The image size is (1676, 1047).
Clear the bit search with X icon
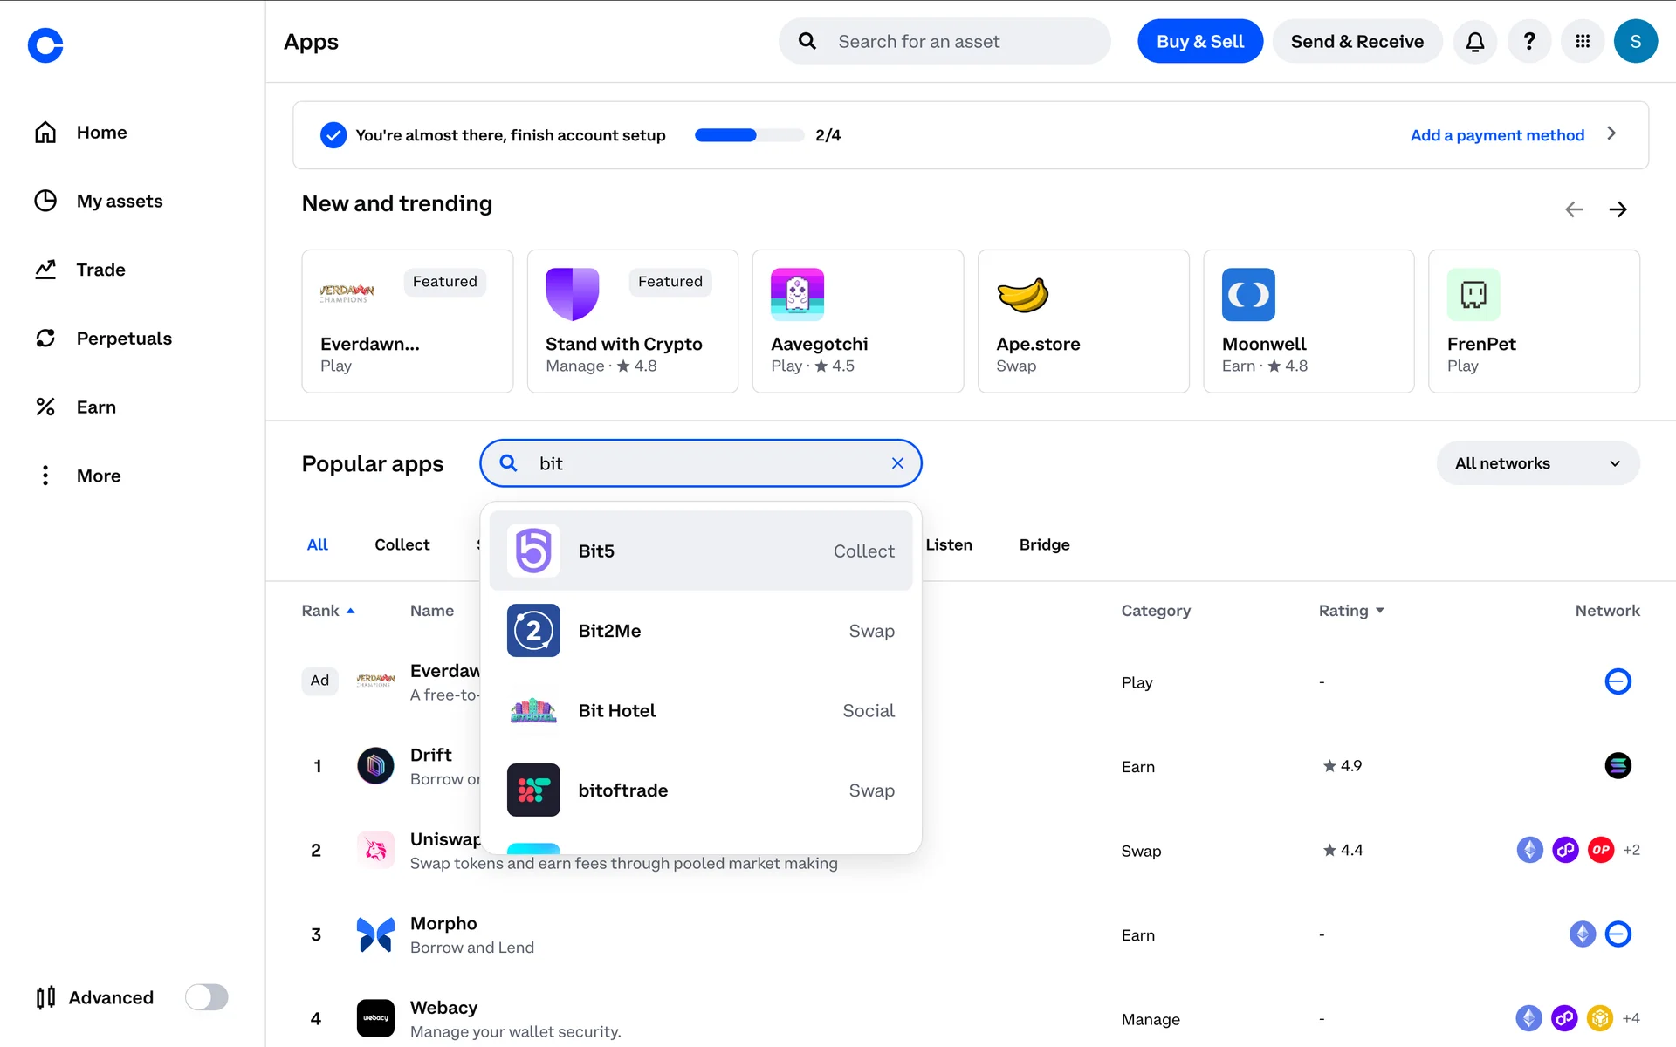point(897,463)
